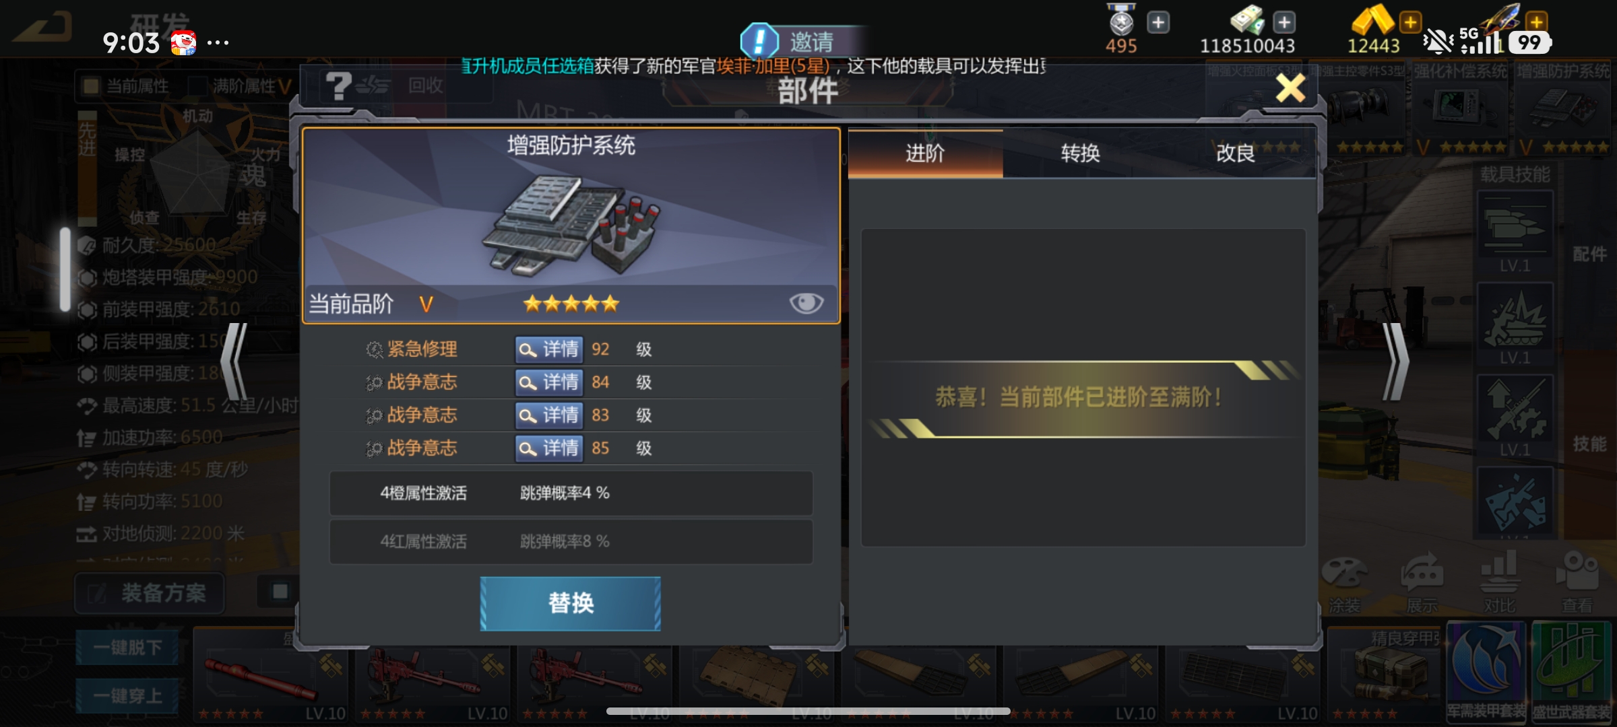
Task: Toggle the 满阶属性 checkbox
Action: click(197, 86)
